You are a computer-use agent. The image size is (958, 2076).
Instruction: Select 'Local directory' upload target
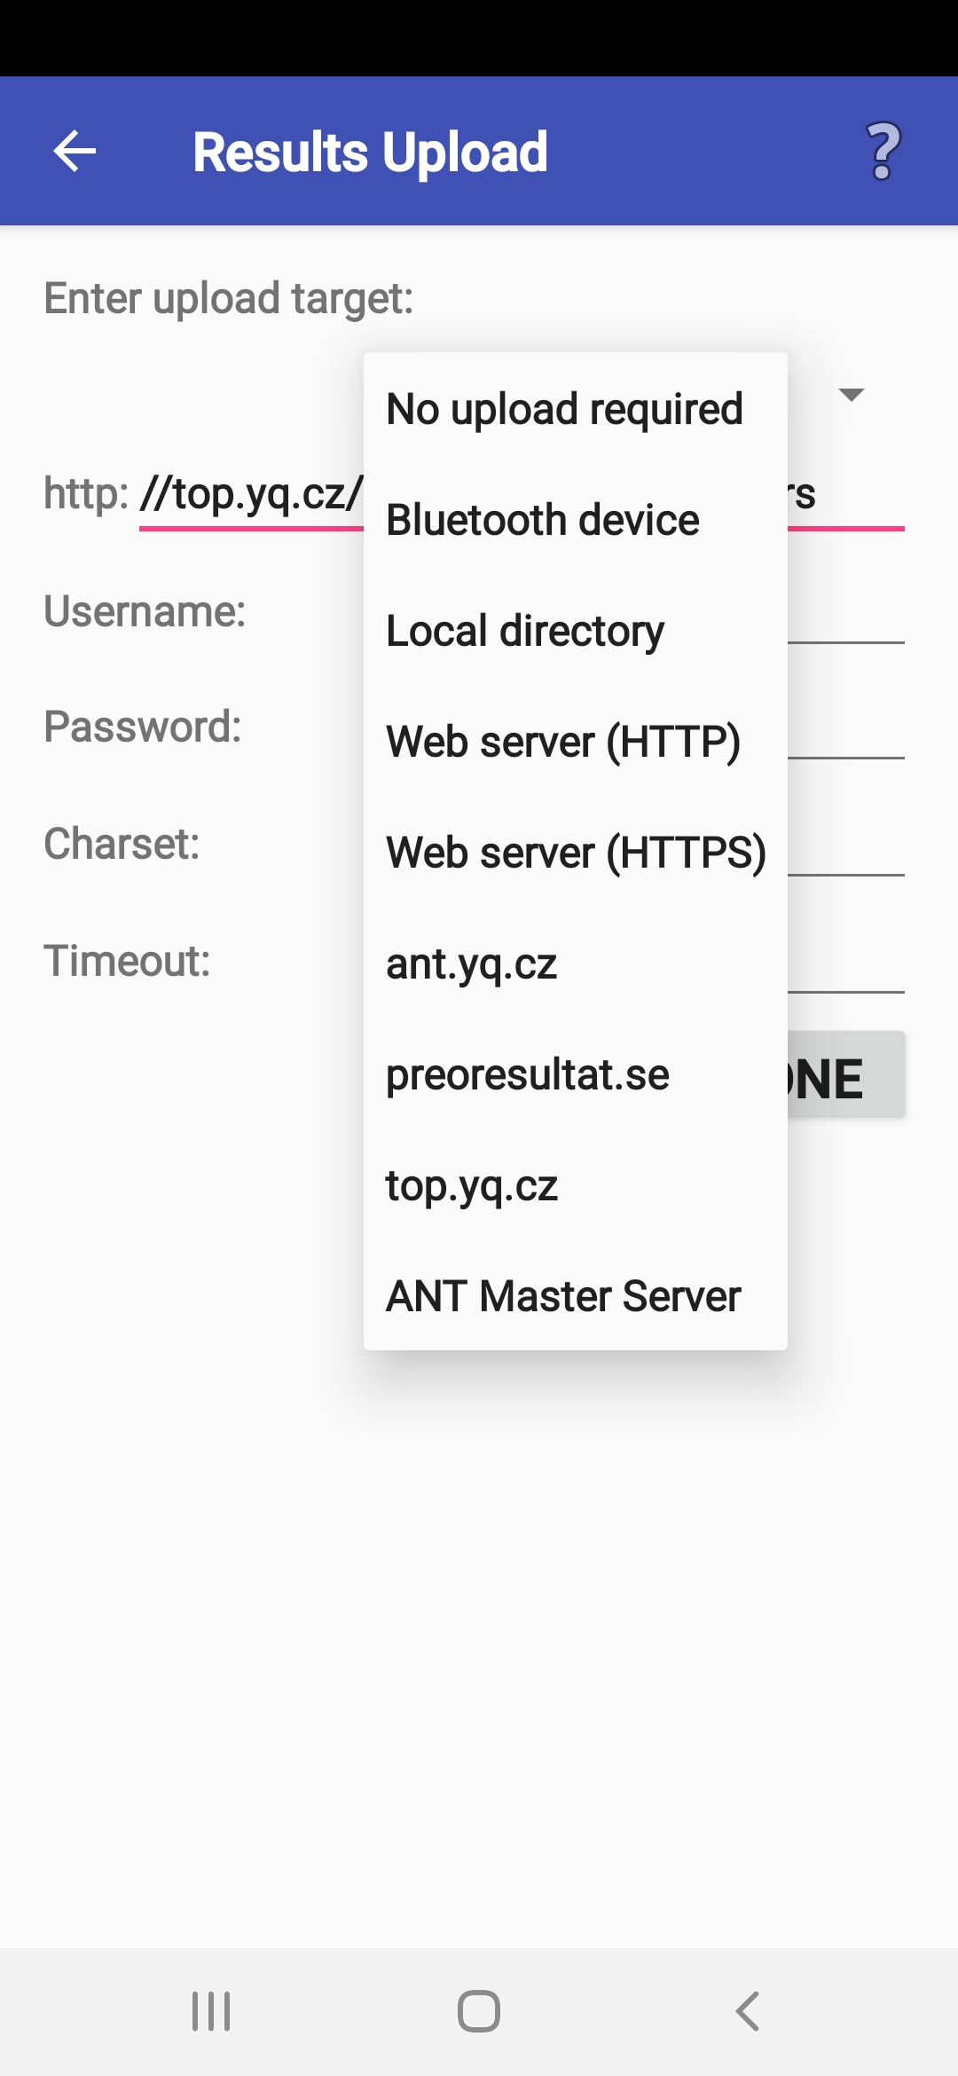click(576, 631)
